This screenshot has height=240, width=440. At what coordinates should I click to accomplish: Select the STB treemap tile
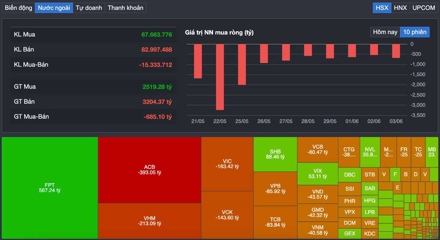pyautogui.click(x=370, y=175)
